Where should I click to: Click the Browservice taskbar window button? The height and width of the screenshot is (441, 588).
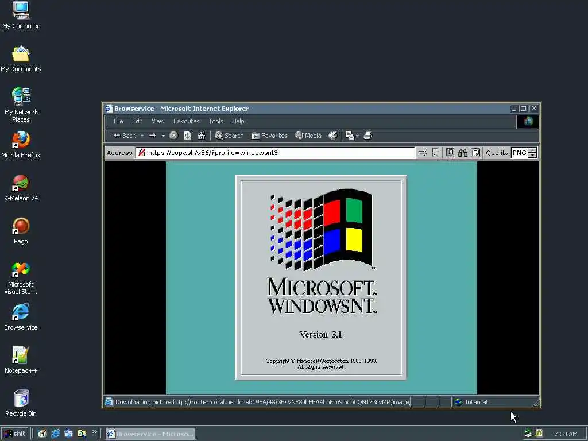pyautogui.click(x=150, y=434)
